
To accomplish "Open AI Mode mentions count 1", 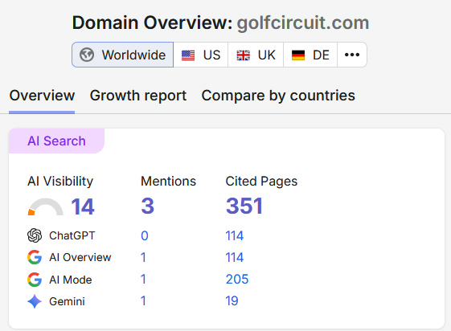I will tap(143, 280).
